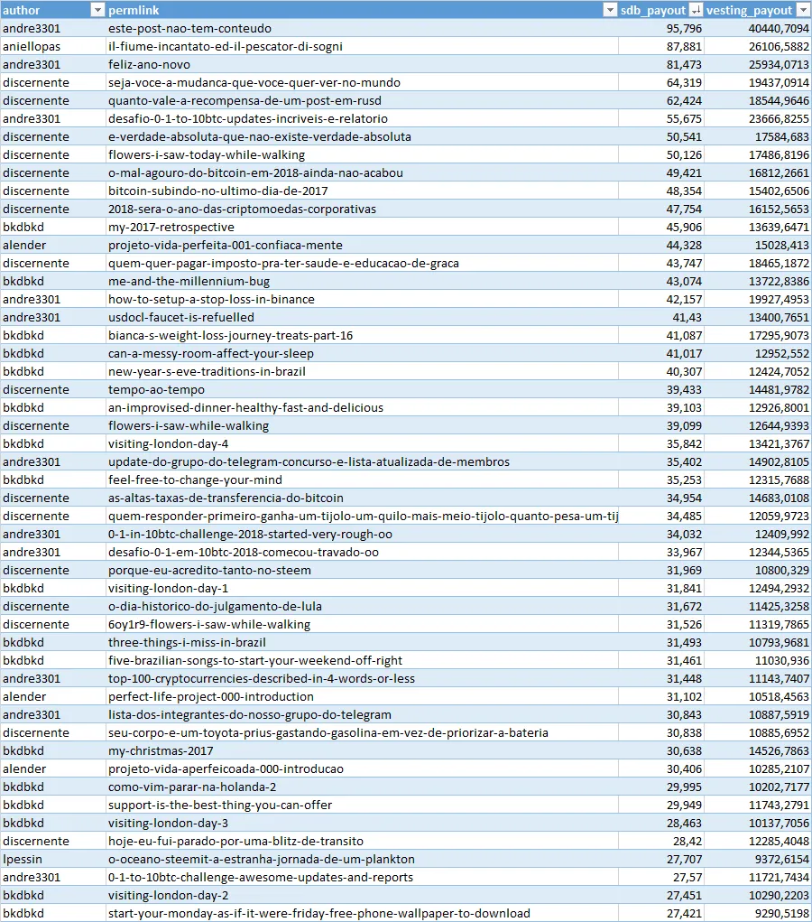Select cell hoje-eu-fui-parado-por-uma-blitz-de-transito

(x=362, y=842)
